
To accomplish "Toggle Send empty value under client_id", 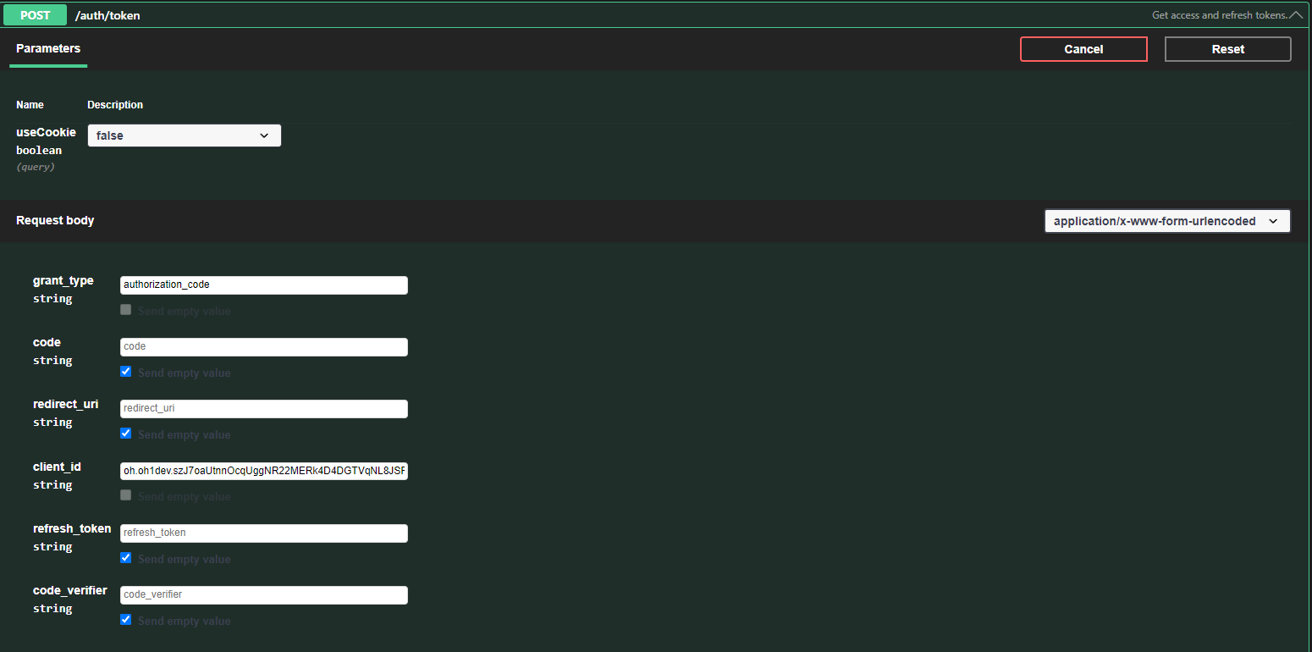I will pos(126,495).
